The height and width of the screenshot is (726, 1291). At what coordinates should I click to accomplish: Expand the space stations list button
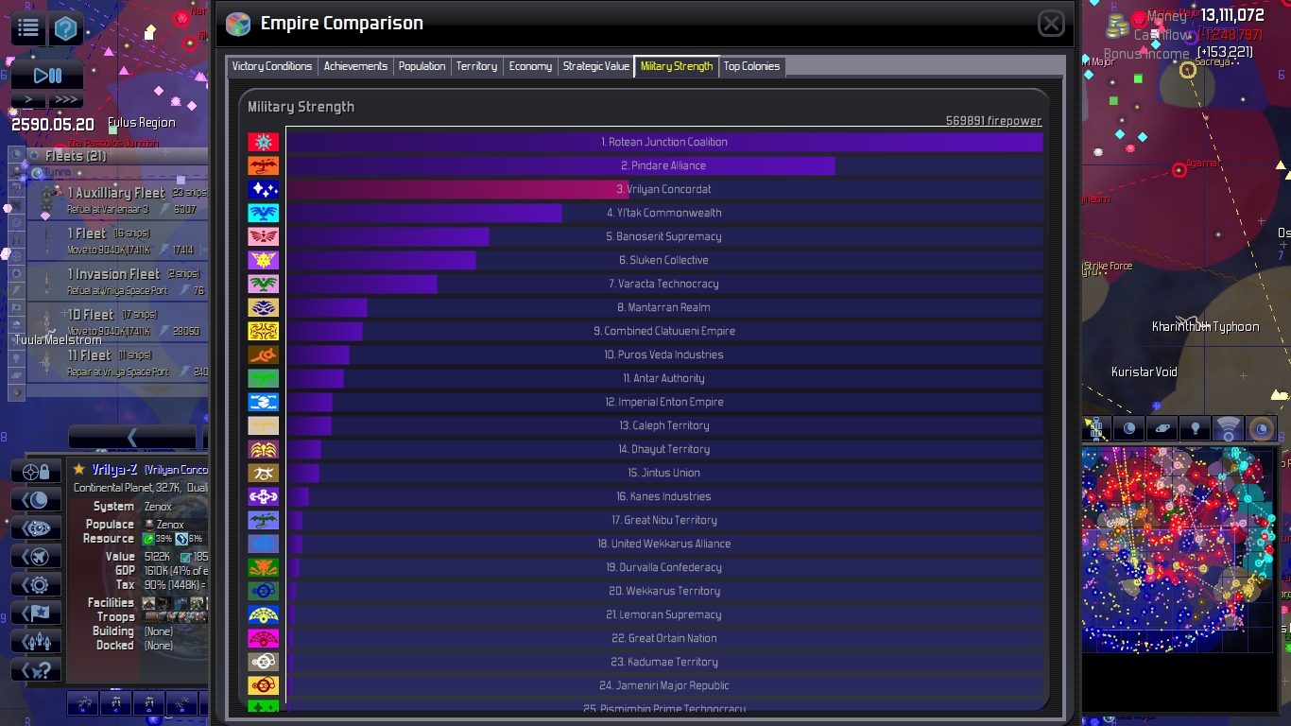[x=36, y=527]
